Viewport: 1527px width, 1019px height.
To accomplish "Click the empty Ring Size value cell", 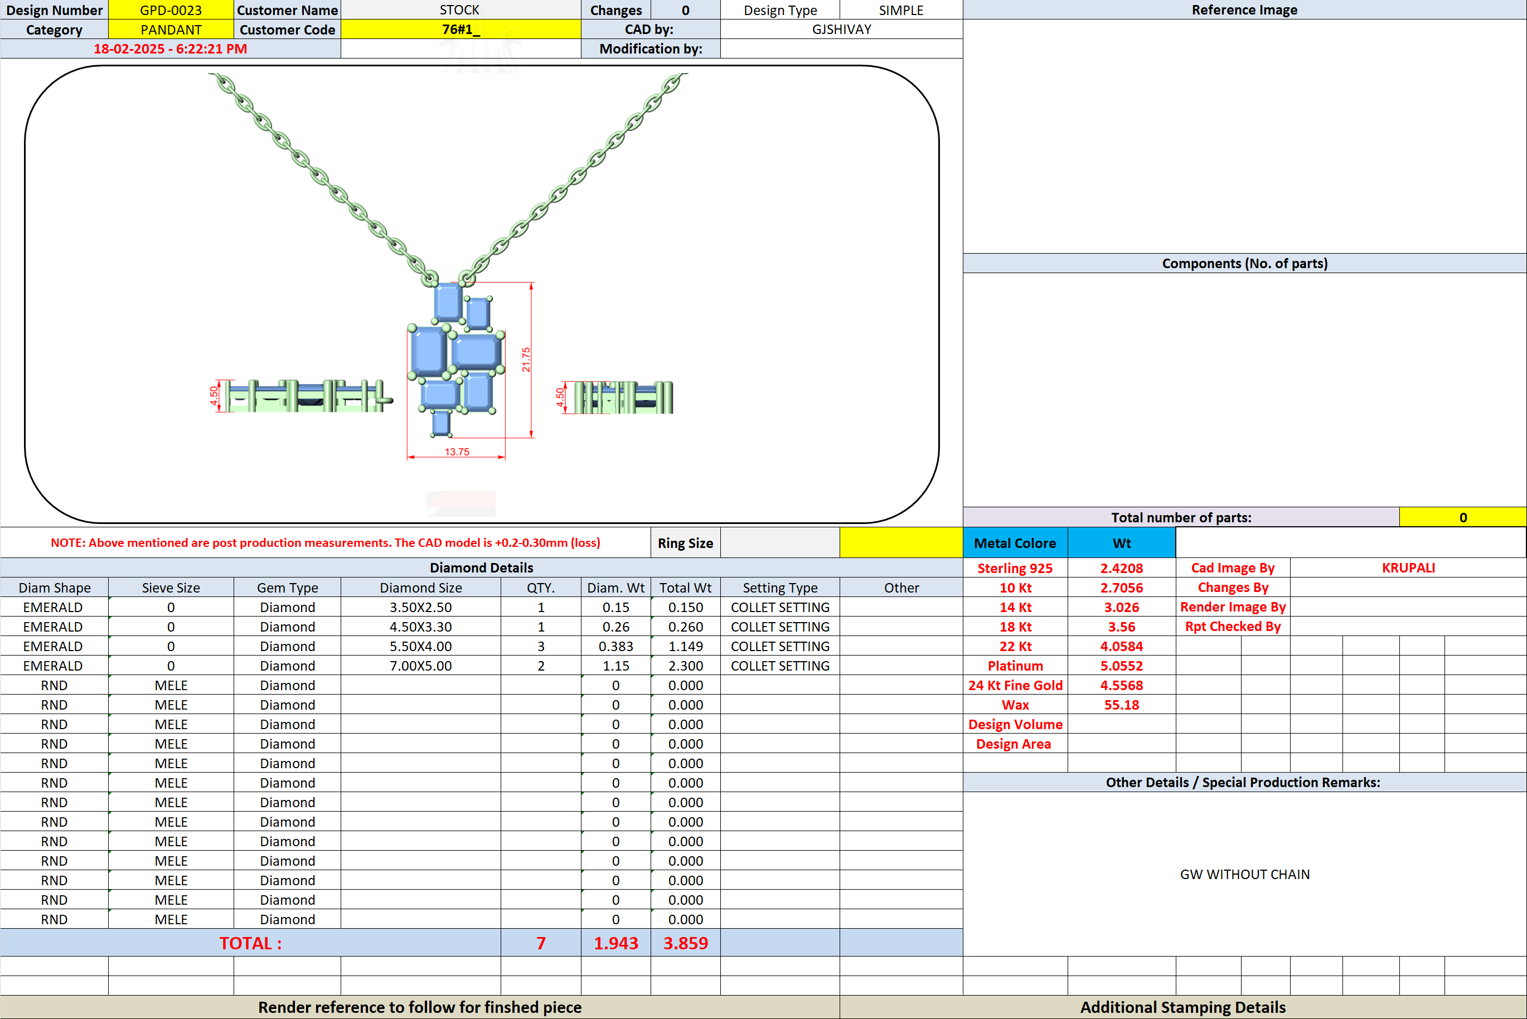I will point(780,542).
